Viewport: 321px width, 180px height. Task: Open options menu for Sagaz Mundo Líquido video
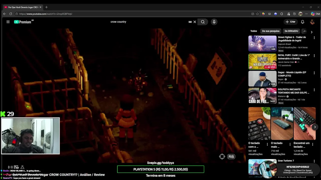[x=314, y=73]
